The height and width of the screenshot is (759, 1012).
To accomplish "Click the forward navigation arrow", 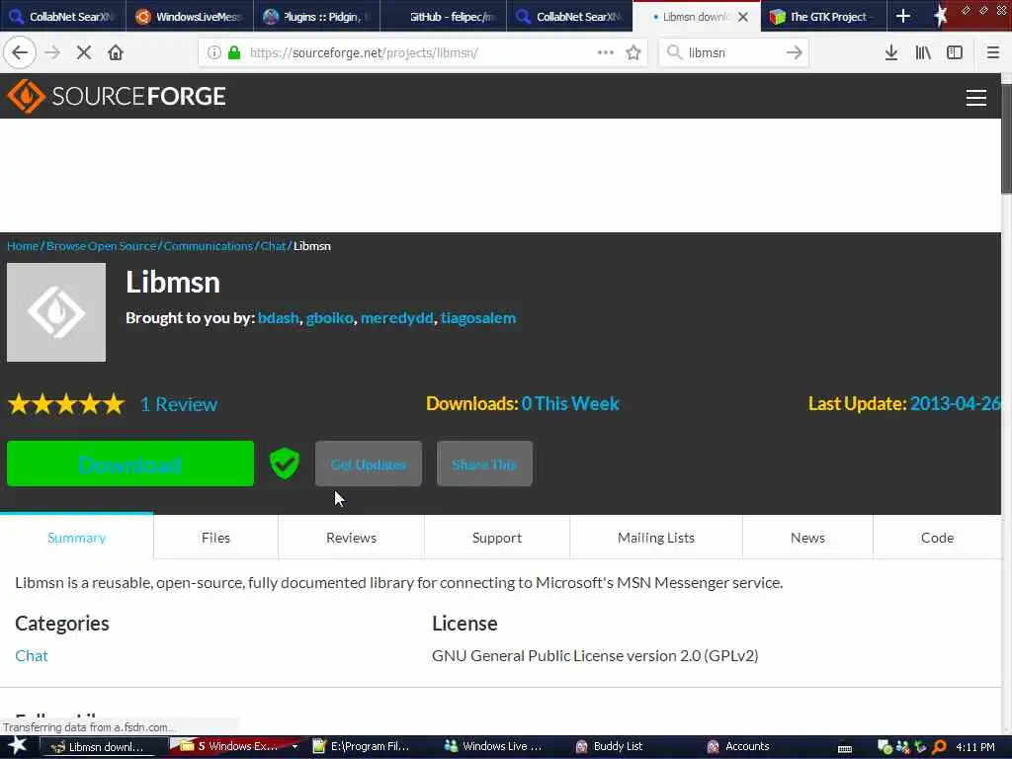I will tap(52, 52).
